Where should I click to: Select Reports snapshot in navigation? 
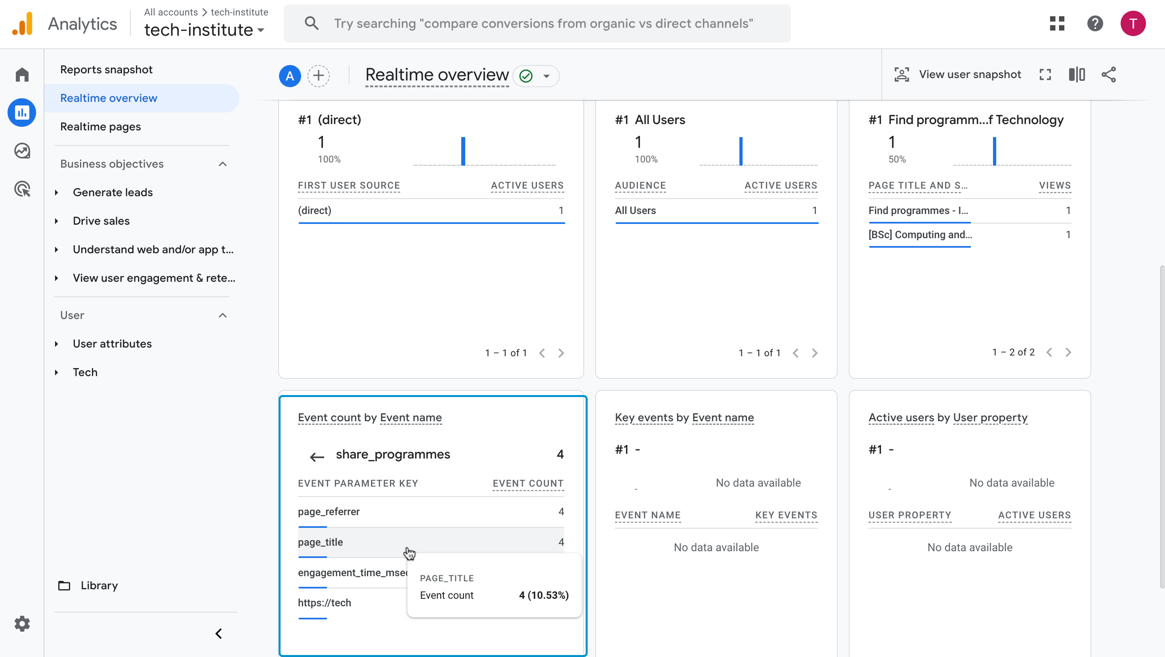[x=106, y=70]
